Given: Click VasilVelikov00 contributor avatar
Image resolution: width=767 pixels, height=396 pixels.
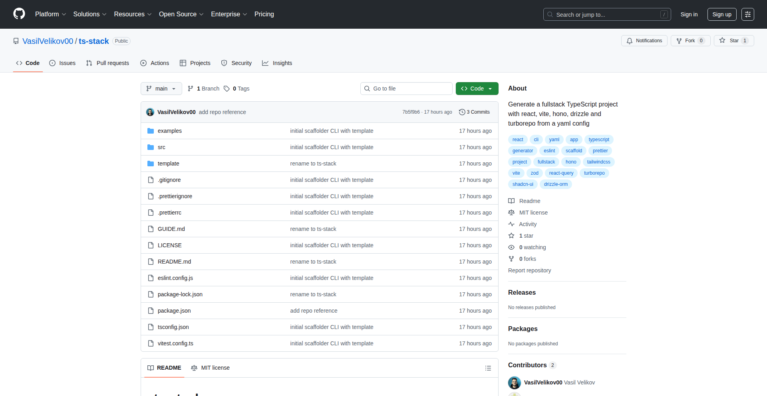Looking at the screenshot, I should pos(515,382).
